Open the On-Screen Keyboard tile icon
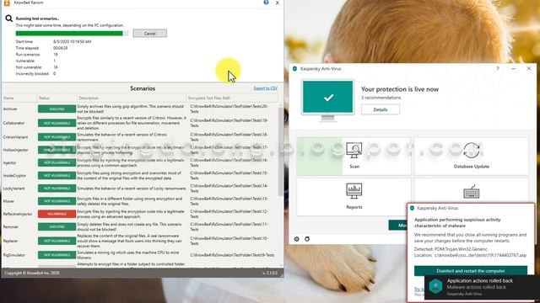 pyautogui.click(x=471, y=192)
